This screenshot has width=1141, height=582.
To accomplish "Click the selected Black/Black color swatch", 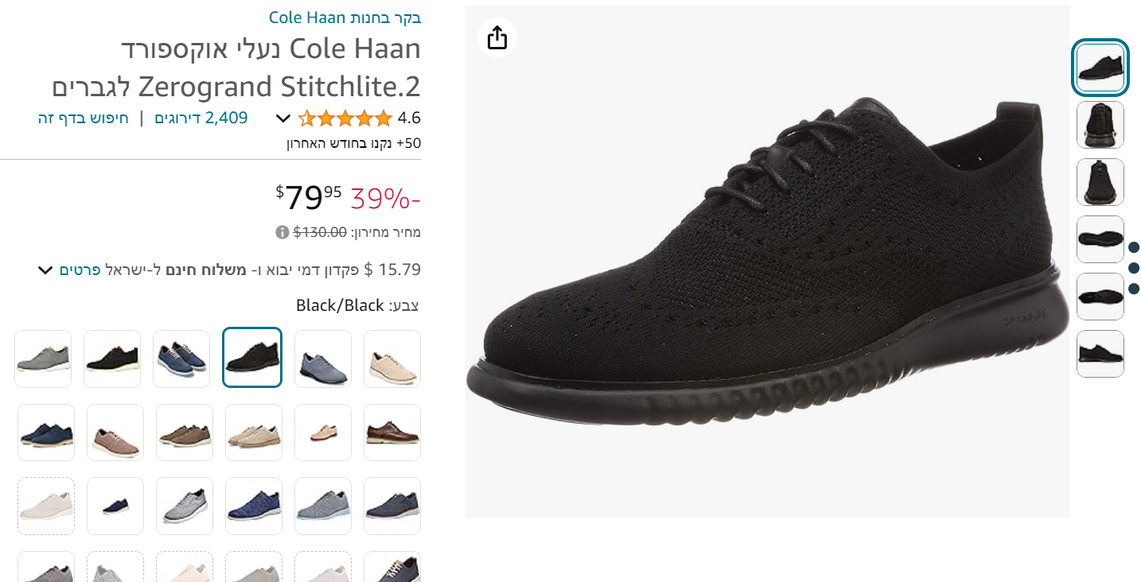I will click(252, 358).
